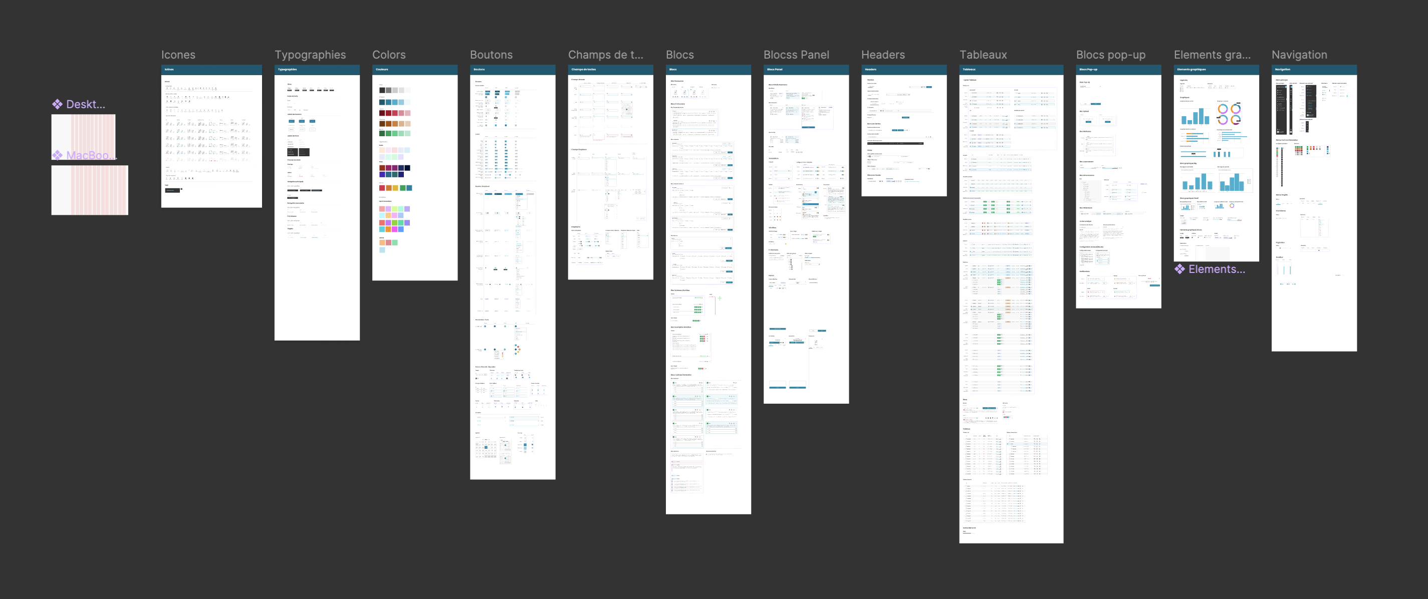Image resolution: width=1428 pixels, height=599 pixels.
Task: Pick the darkest blue swatch in second row
Action: click(x=382, y=103)
